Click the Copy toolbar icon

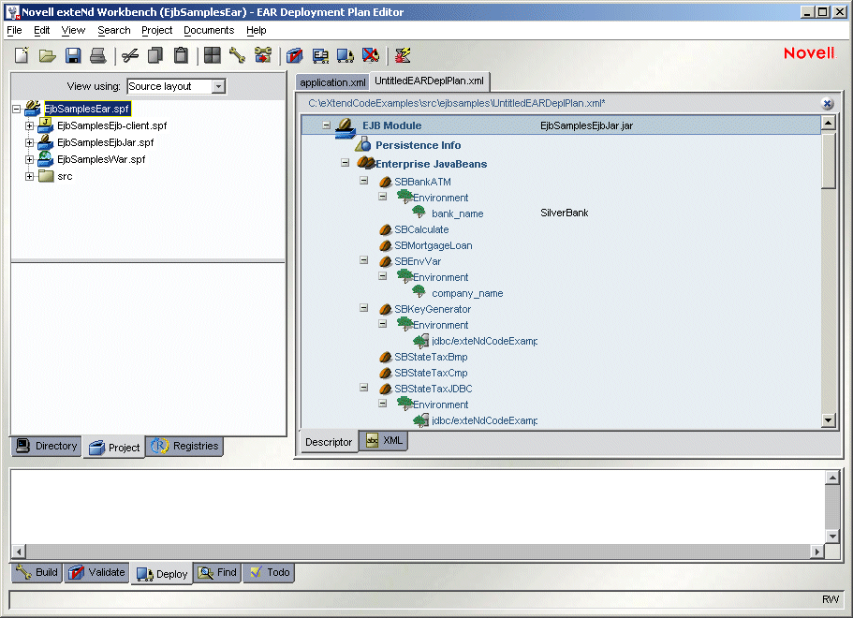pyautogui.click(x=155, y=55)
